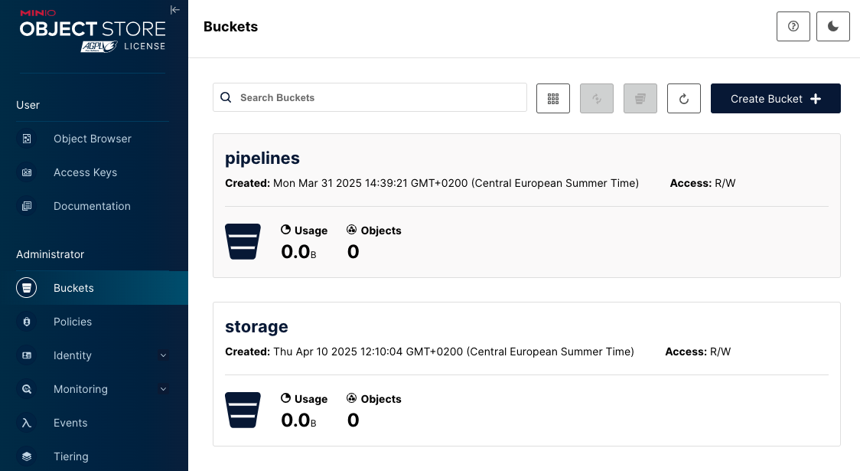
Task: Open the pipelines bucket
Action: tap(262, 159)
